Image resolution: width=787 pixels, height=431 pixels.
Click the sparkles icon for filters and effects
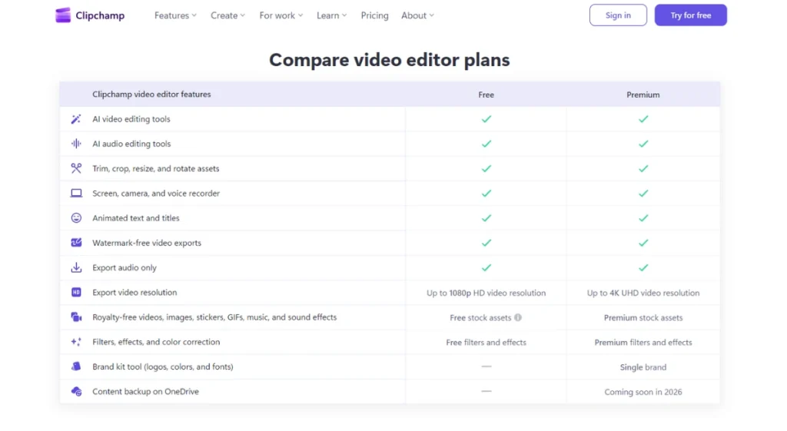coord(76,342)
